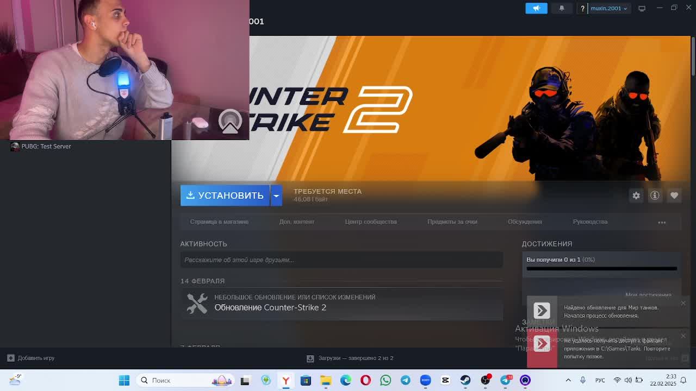This screenshot has width=696, height=391.
Task: Open Telegram from the taskbar
Action: [406, 380]
